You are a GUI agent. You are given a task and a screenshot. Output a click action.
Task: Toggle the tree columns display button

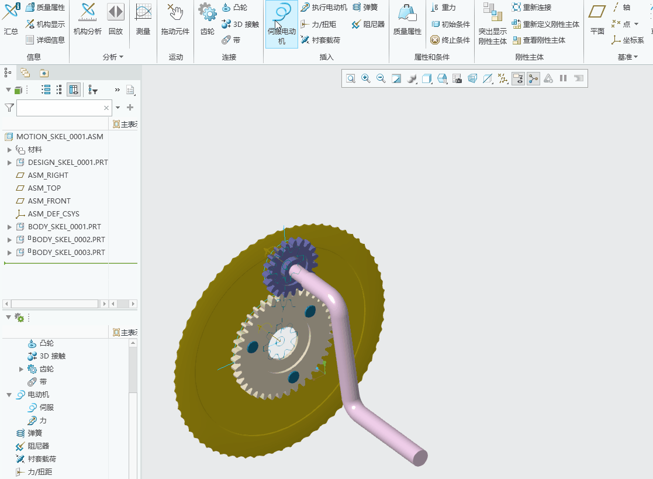tap(74, 89)
